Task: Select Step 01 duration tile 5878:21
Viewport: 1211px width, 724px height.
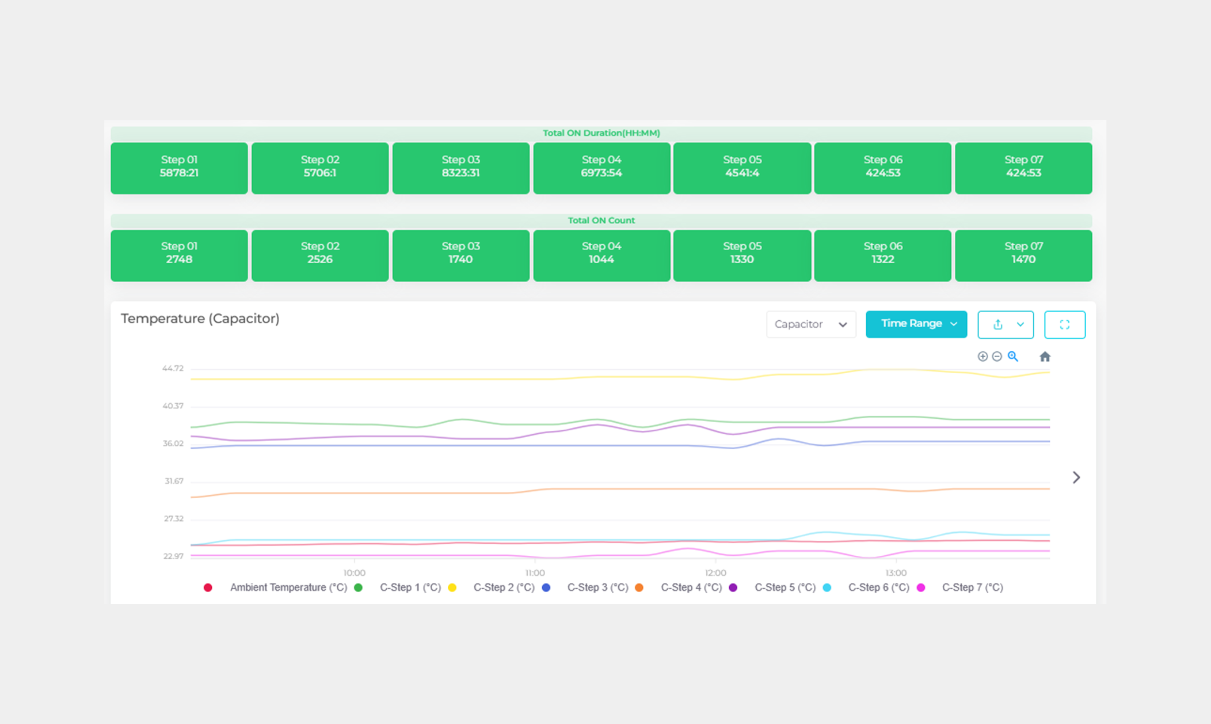Action: pos(179,168)
